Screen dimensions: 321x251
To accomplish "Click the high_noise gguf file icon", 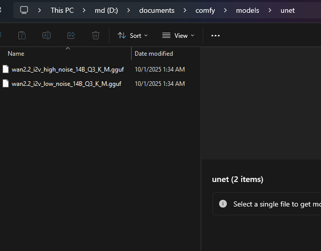I will point(6,69).
